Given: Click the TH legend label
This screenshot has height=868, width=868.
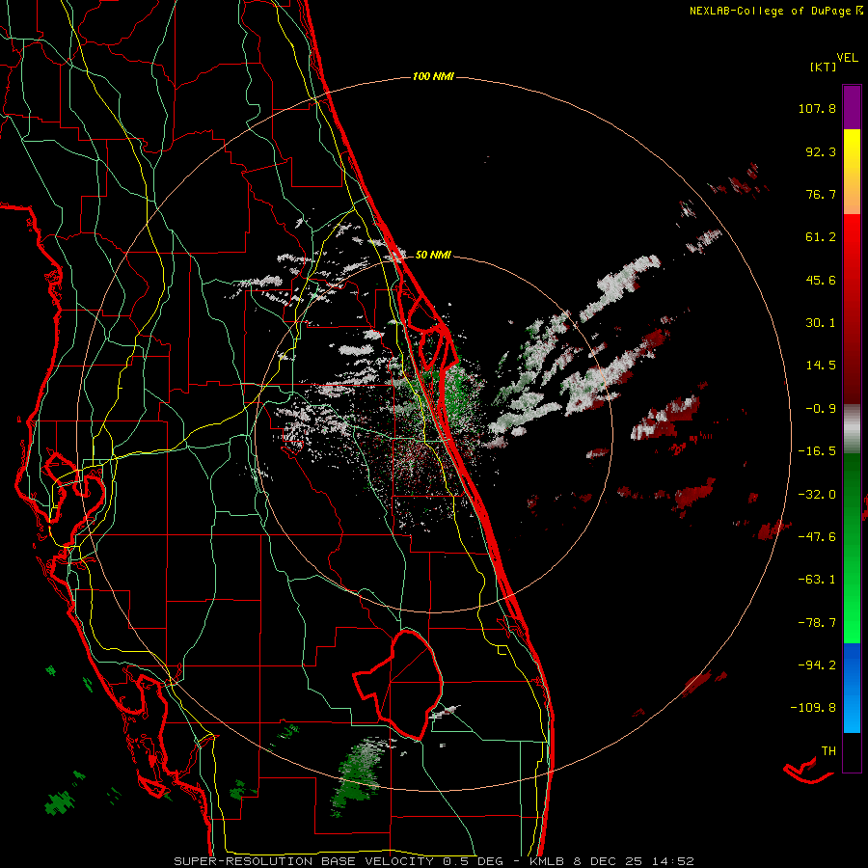Looking at the screenshot, I should (828, 750).
